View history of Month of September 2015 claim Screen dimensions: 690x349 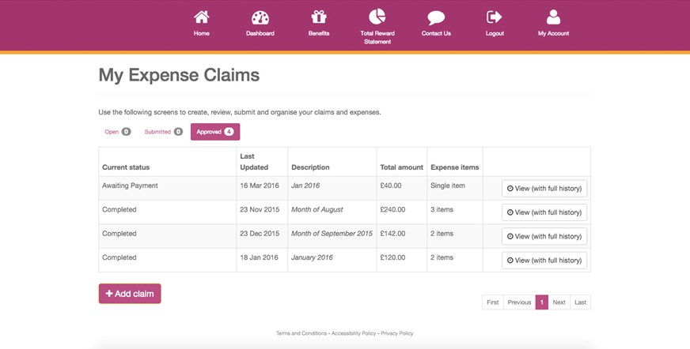[544, 236]
